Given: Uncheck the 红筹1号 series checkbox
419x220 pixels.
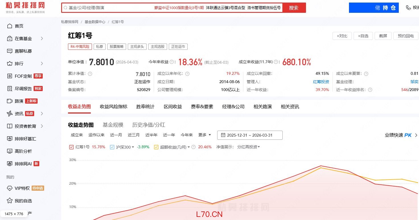Looking at the screenshot, I should (x=71, y=147).
